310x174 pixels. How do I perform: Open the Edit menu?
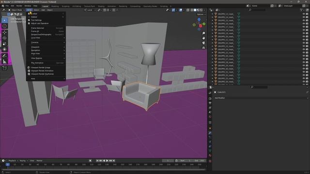click(x=13, y=6)
